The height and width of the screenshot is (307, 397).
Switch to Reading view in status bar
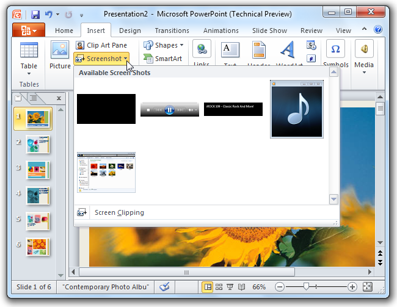pos(241,286)
